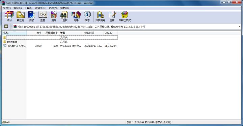Click the 2021/8/17 modified date cell
Viewport: 243px width, 126px height.
93,46
